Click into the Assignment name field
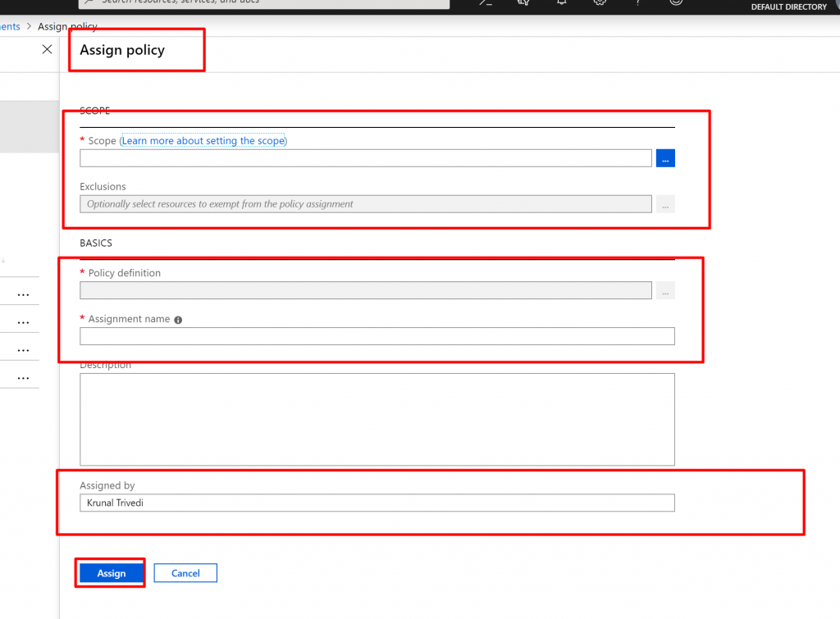Screen dimensions: 840x619 click(377, 336)
